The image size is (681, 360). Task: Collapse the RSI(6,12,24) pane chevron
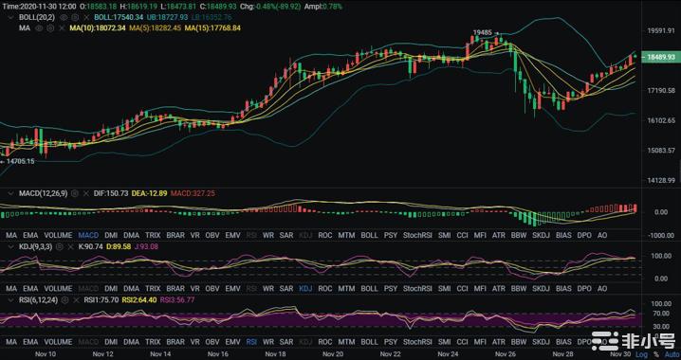coord(11,299)
